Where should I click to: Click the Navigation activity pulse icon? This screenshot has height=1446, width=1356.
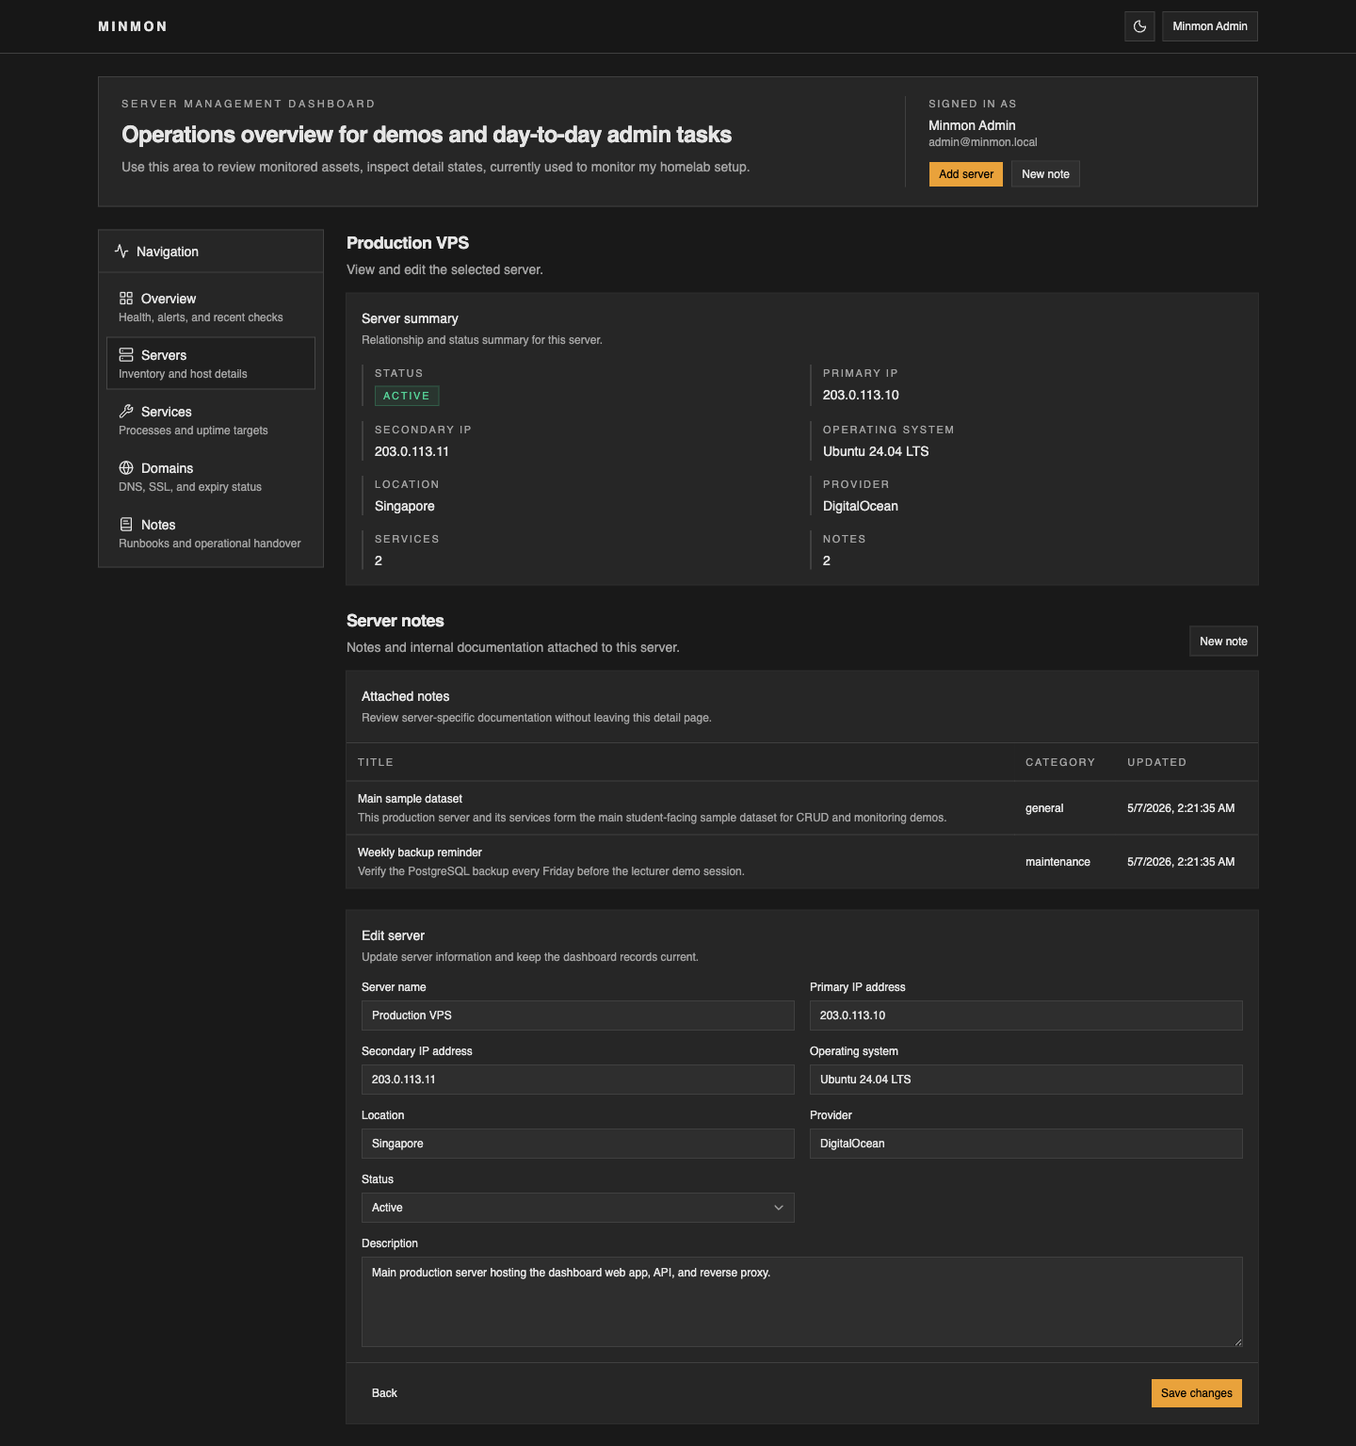[121, 251]
